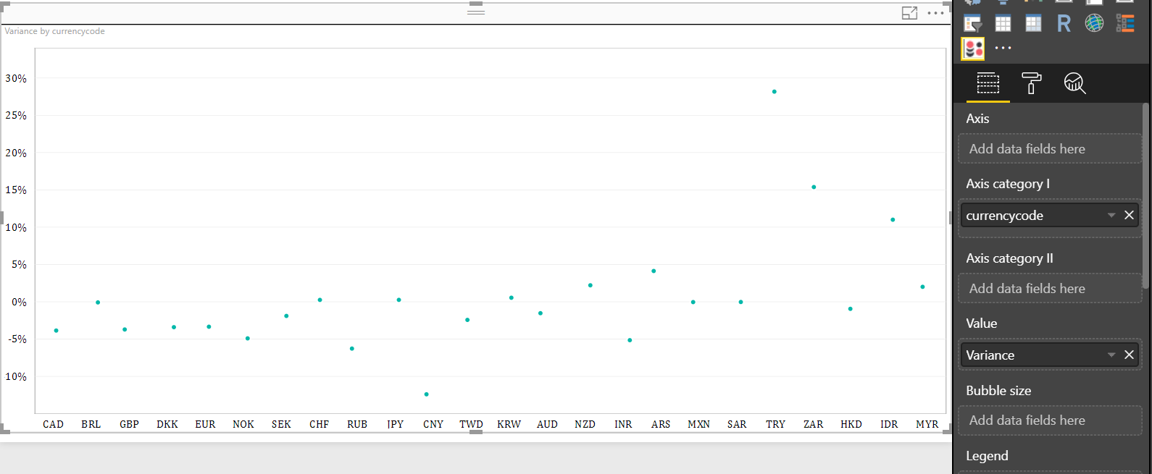Screen dimensions: 1152x474
Task: Open the Analytics magnifier tab
Action: click(1074, 83)
